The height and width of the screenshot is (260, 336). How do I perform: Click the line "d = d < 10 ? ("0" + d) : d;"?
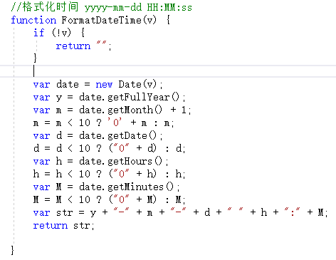(109, 148)
